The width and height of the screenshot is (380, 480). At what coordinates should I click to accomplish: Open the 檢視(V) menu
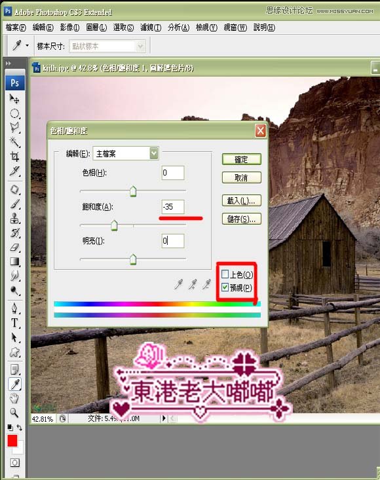[x=206, y=28]
